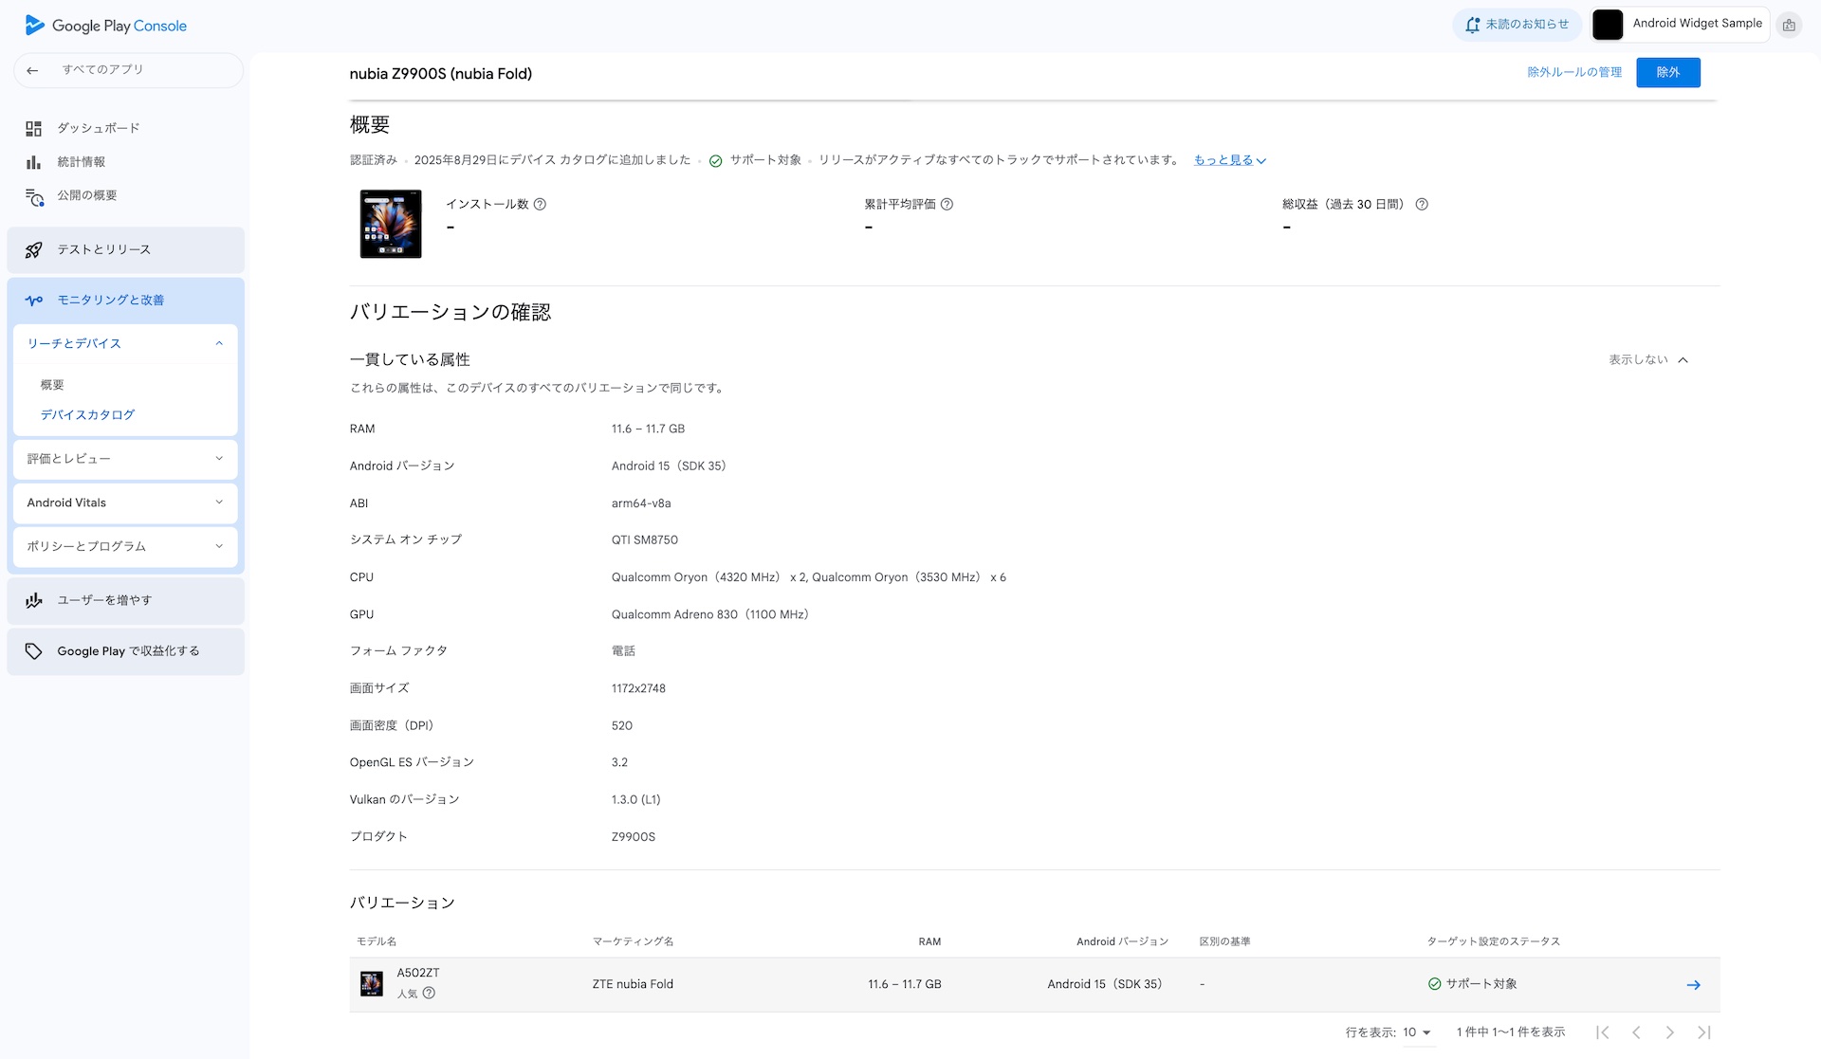The image size is (1821, 1059).
Task: Open the ダッシュボード dashboard icon
Action: pos(34,129)
